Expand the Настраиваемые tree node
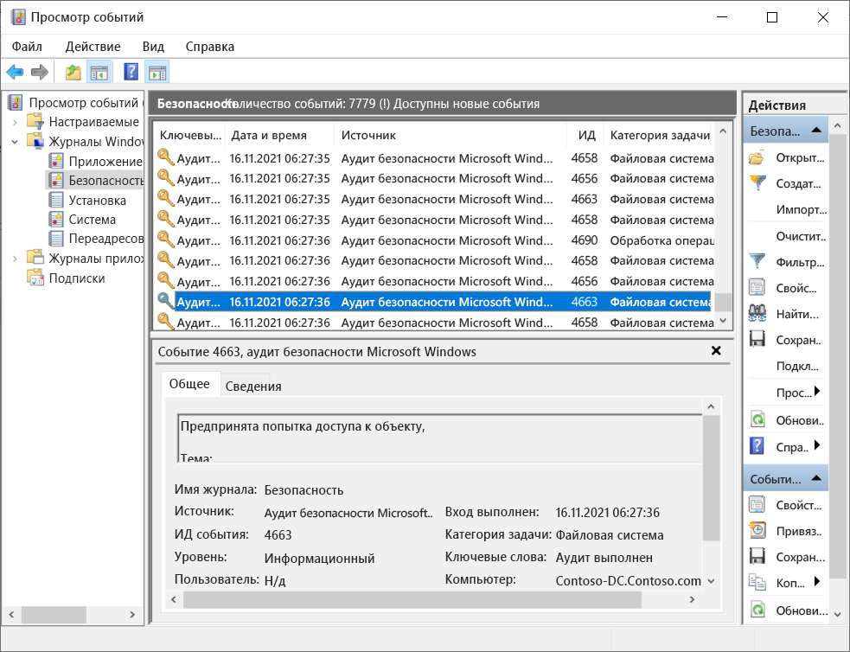The height and width of the screenshot is (652, 850). click(x=16, y=123)
